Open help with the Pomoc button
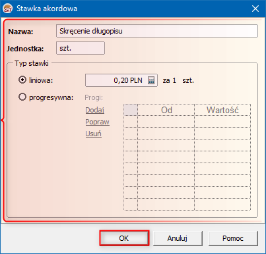 pyautogui.click(x=233, y=238)
